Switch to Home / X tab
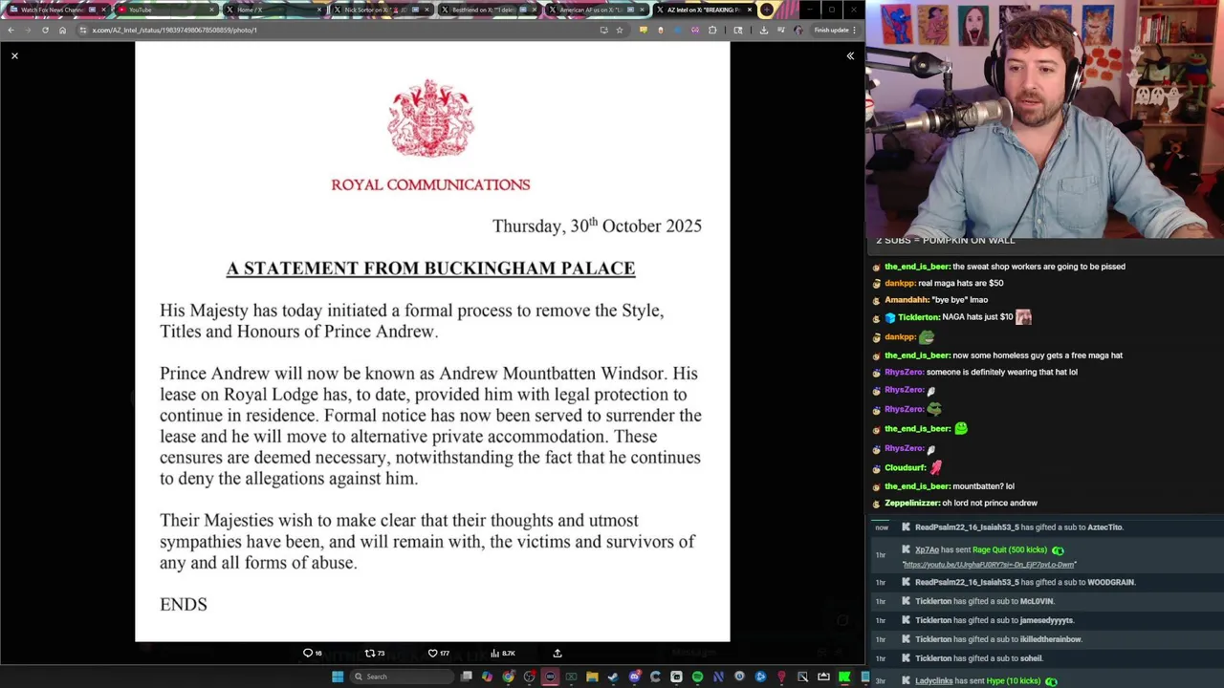Screen dimensions: 1224x688 [273, 10]
